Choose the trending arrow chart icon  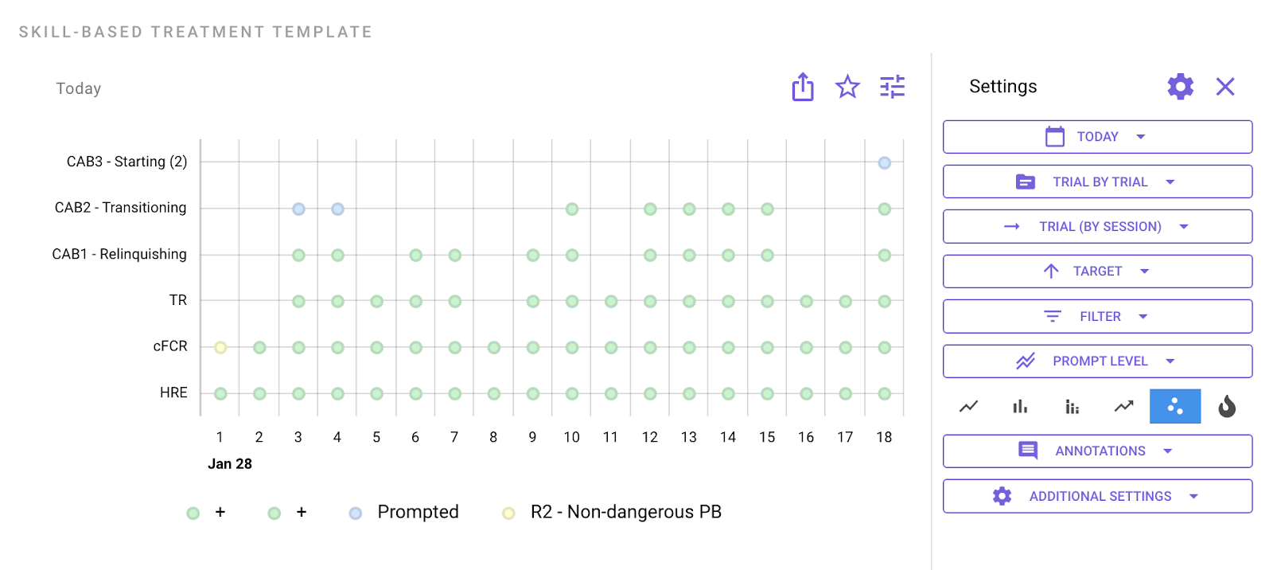click(1123, 407)
